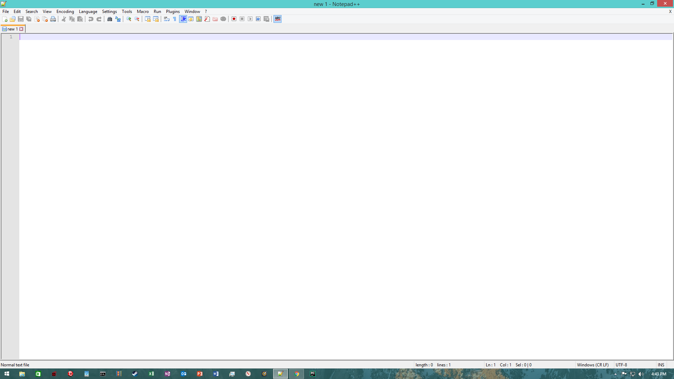Open the Encoding menu

[x=65, y=11]
